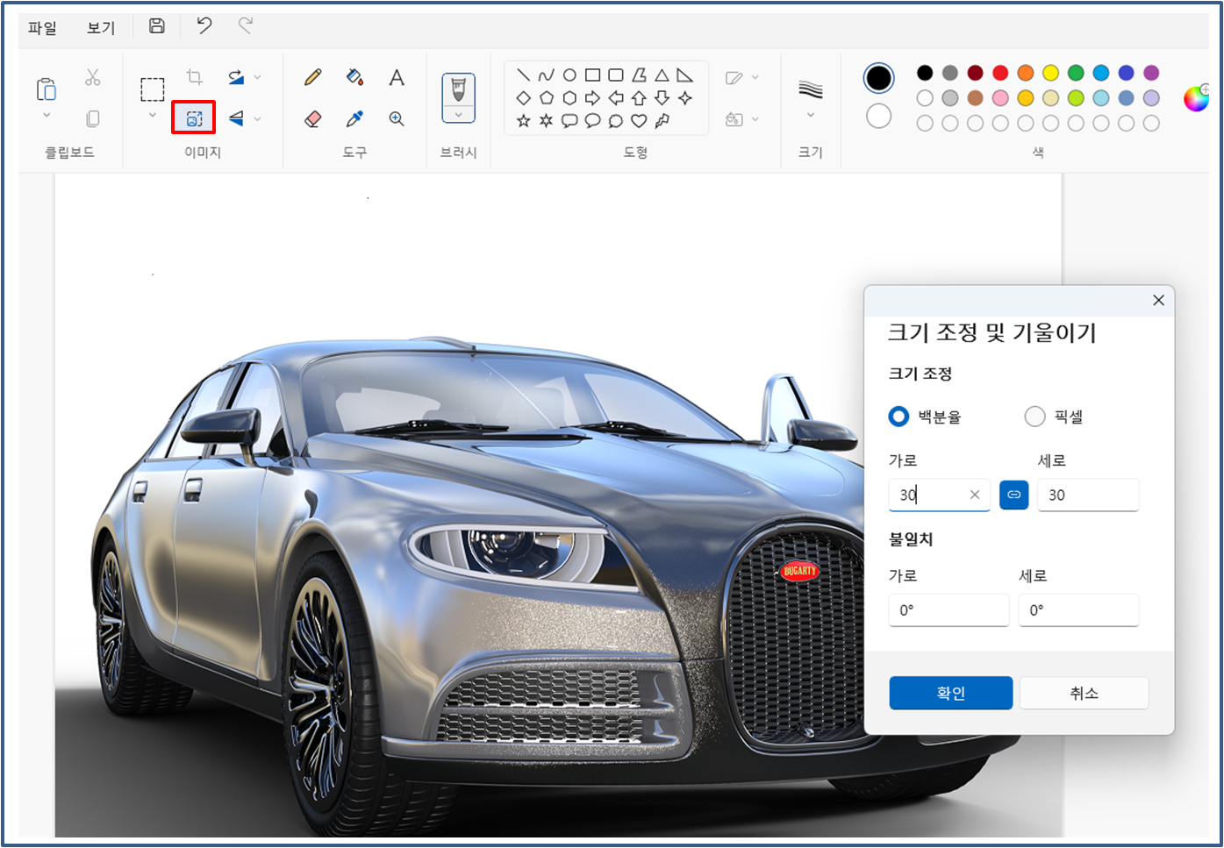Pick the green swatch in the top row
The height and width of the screenshot is (848, 1224).
click(1076, 73)
